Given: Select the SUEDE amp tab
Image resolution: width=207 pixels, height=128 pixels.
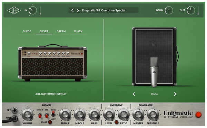Looking at the screenshot, I should (27, 31).
